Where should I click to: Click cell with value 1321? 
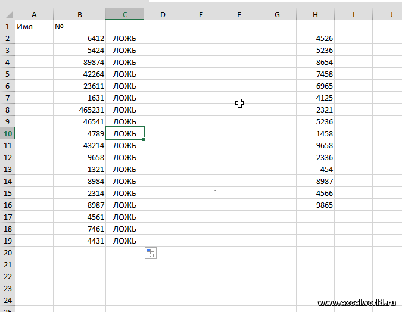[x=79, y=170]
